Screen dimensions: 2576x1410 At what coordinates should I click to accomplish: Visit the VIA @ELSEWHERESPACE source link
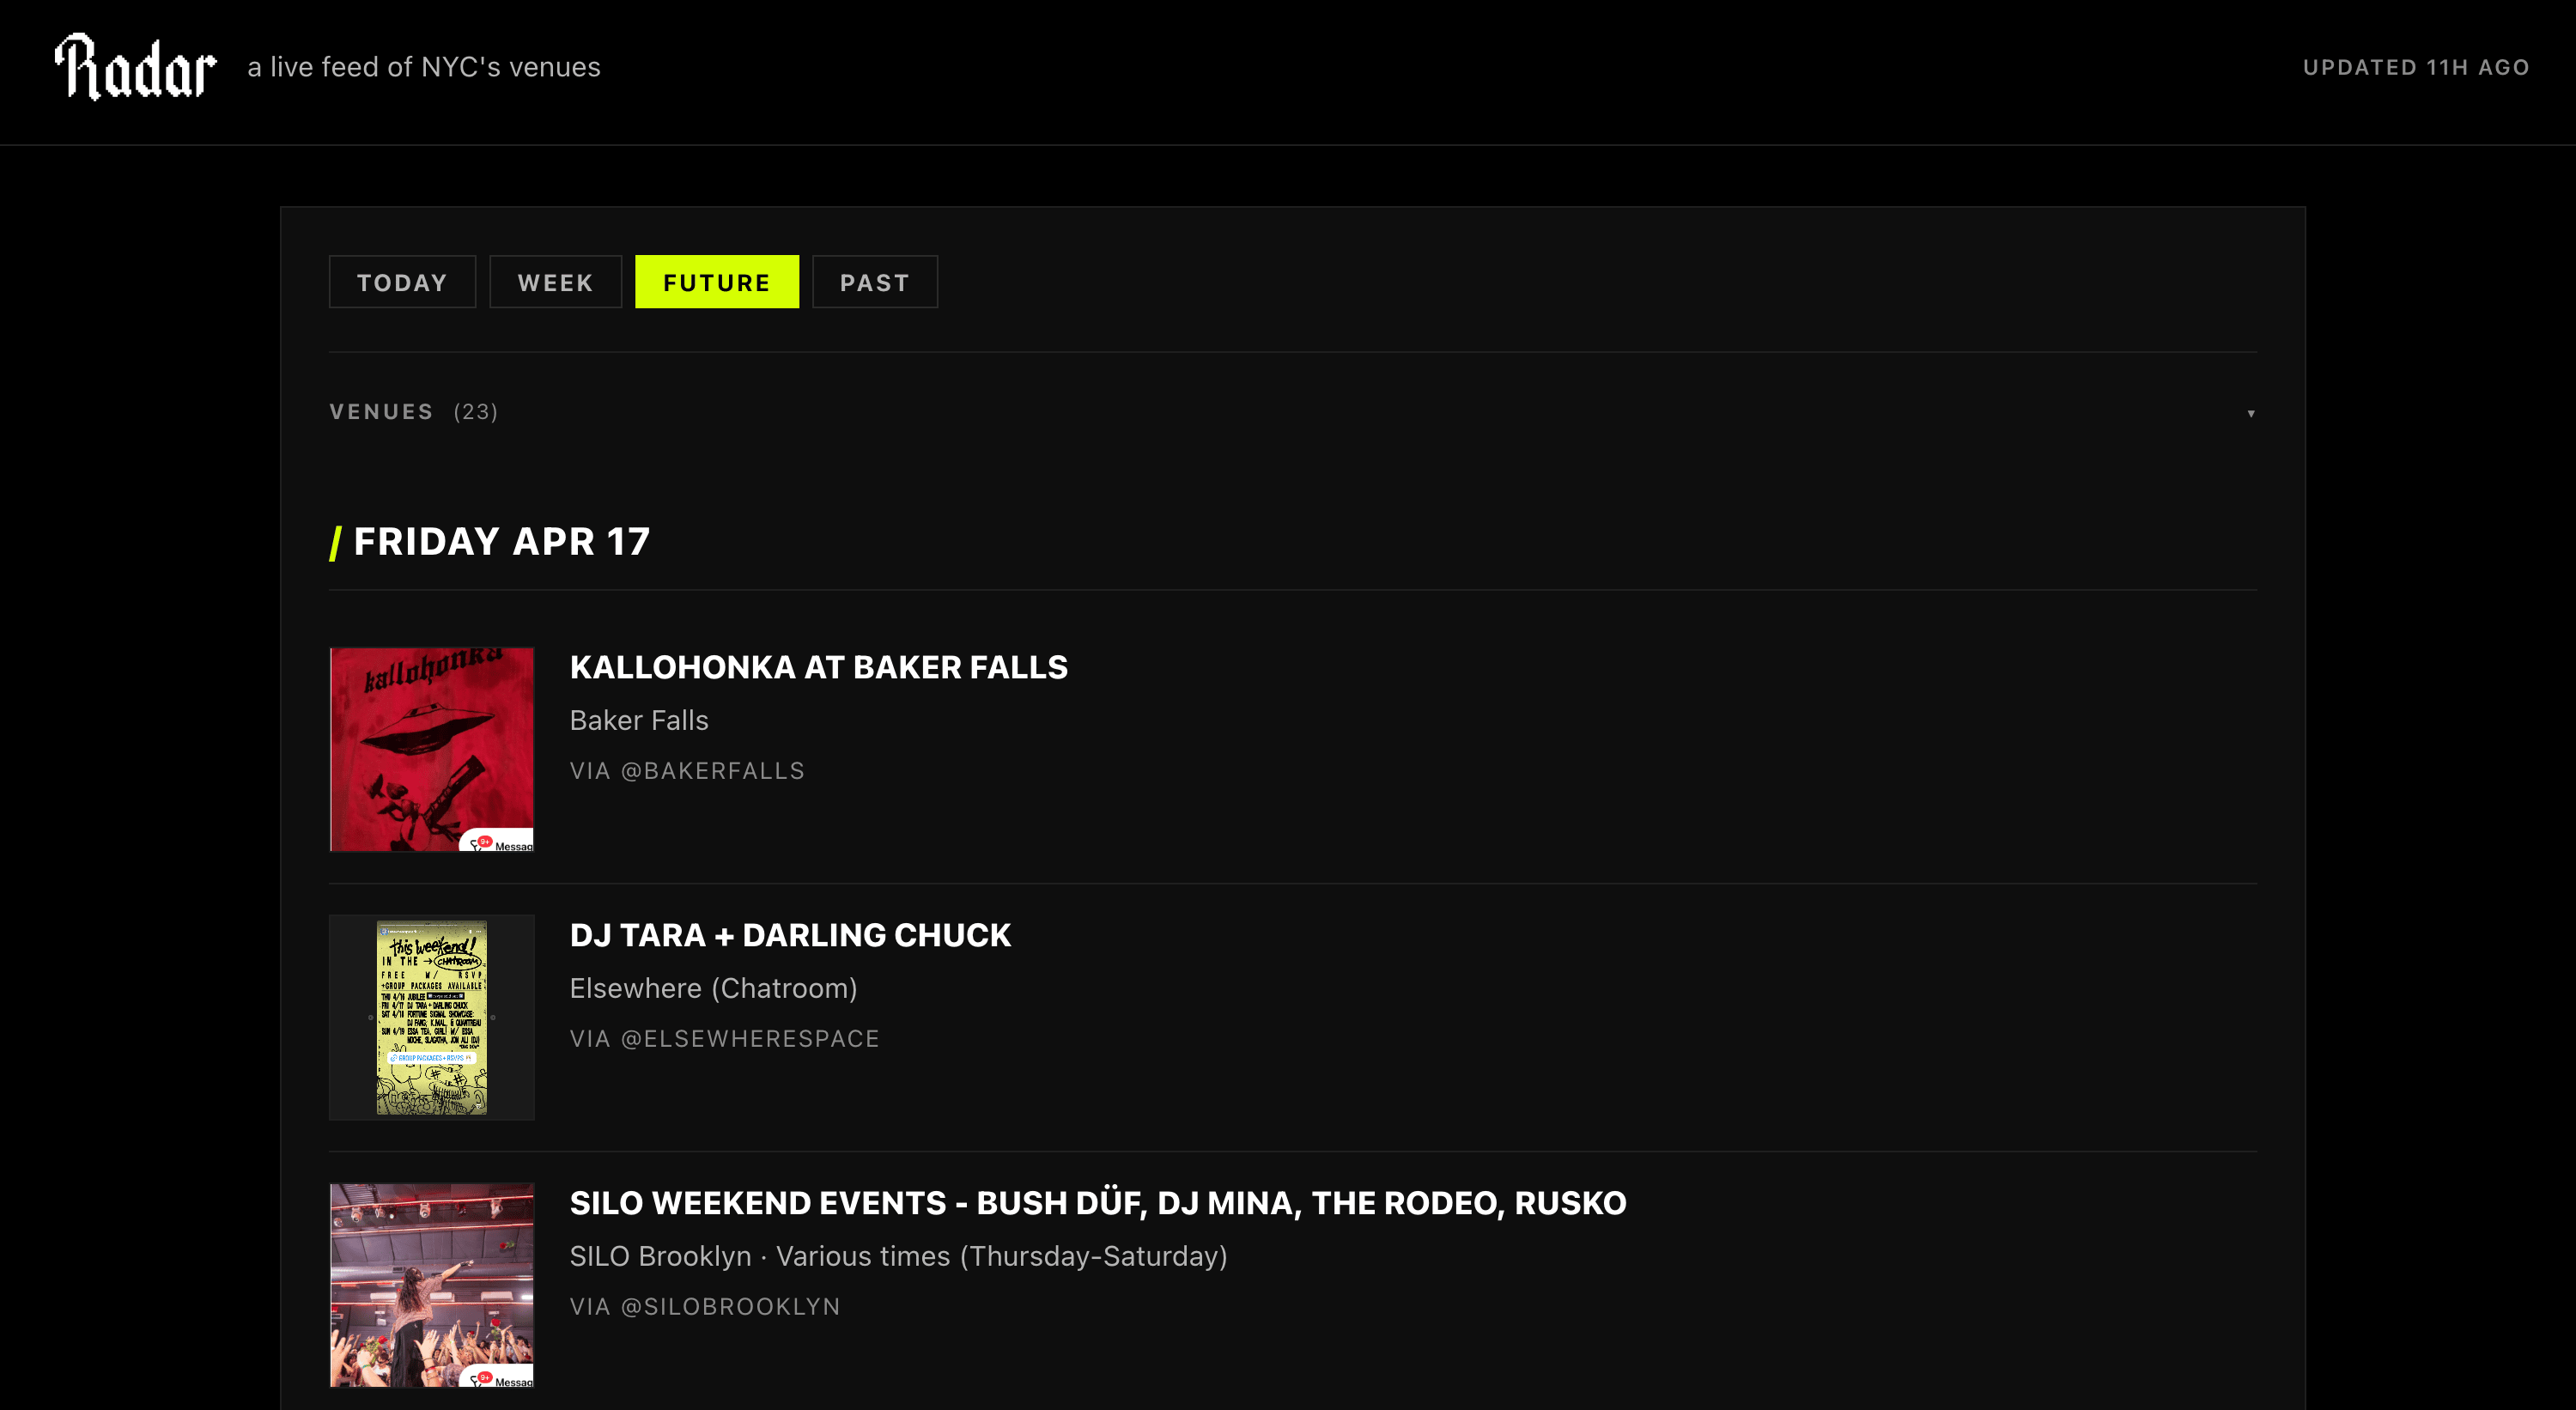click(724, 1039)
